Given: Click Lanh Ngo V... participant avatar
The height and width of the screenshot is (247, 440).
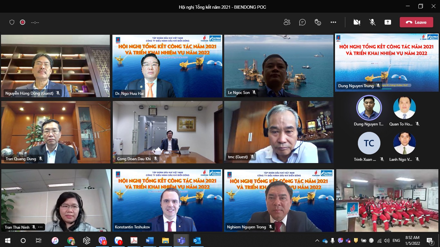Looking at the screenshot, I should tap(405, 143).
